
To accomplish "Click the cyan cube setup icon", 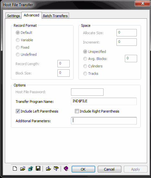I will click(30, 169).
